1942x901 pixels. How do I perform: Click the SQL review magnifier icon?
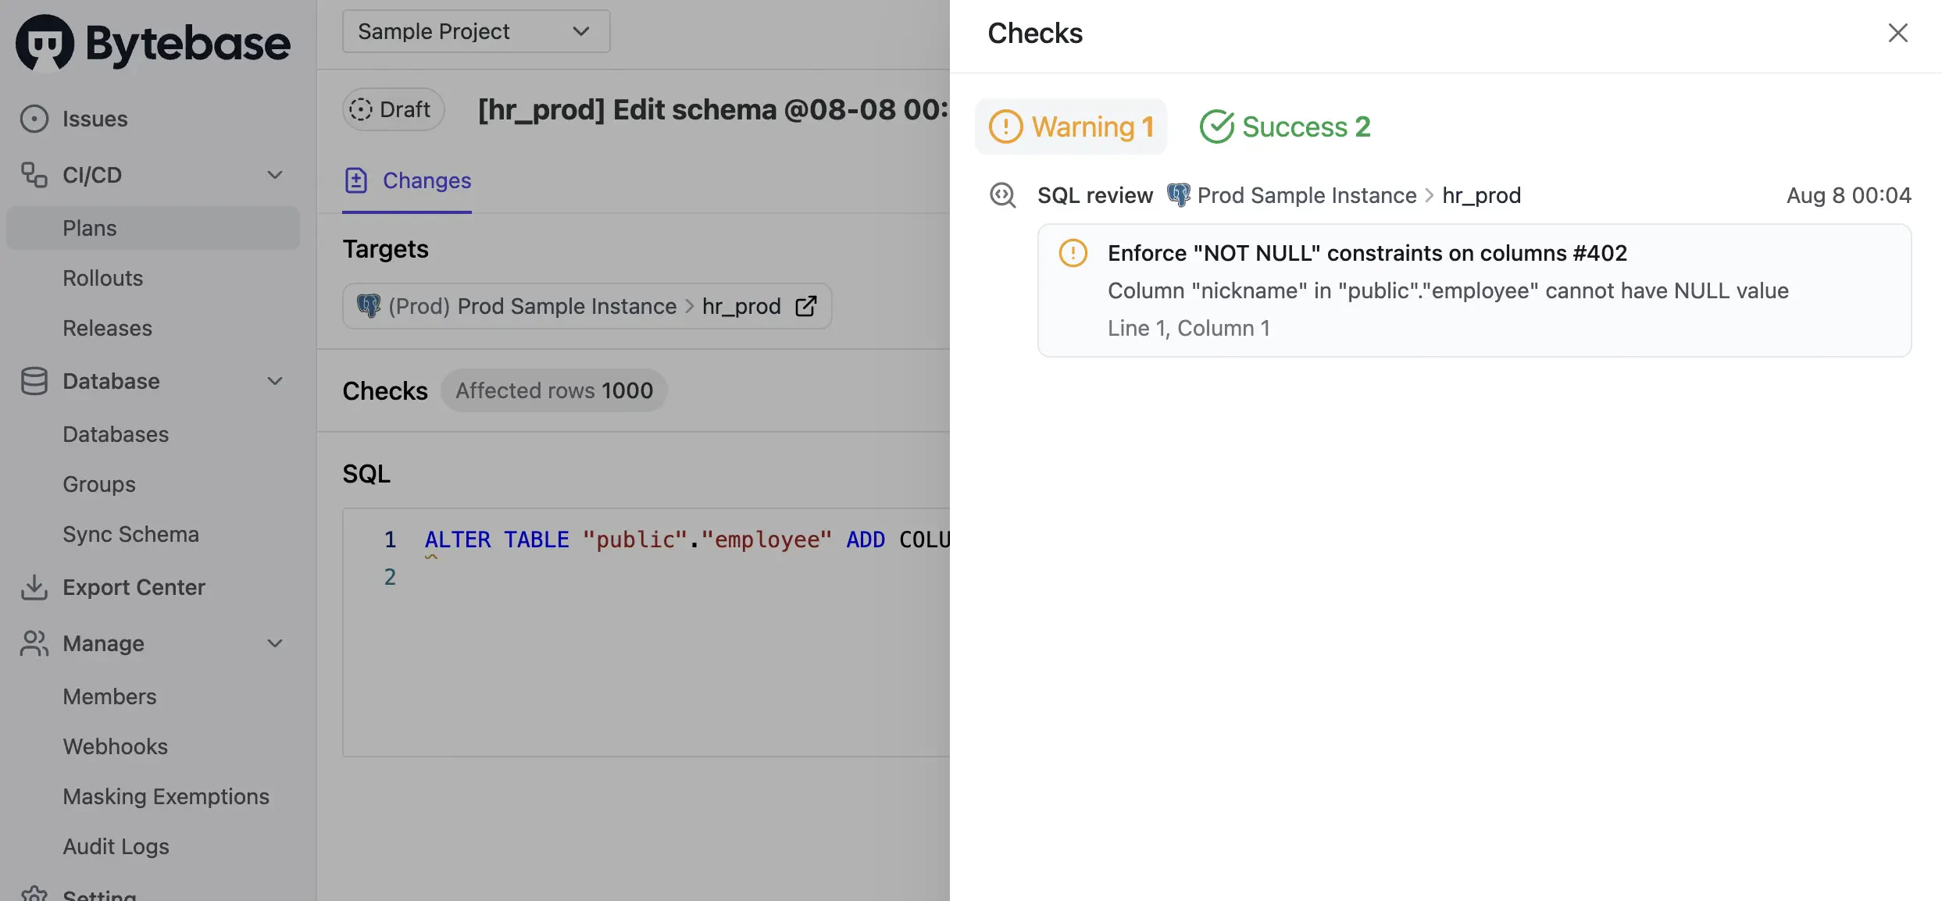(1003, 195)
